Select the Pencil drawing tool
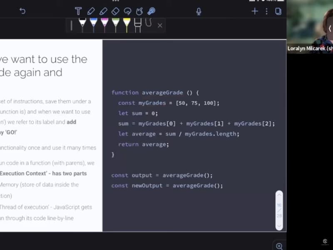Image resolution: width=333 pixels, height=250 pixels. [92, 11]
